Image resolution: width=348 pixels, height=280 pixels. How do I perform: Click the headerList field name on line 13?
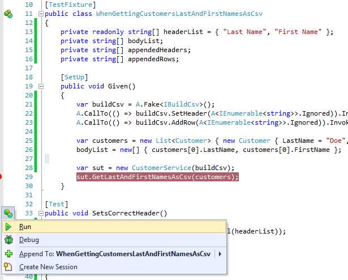[x=183, y=32]
